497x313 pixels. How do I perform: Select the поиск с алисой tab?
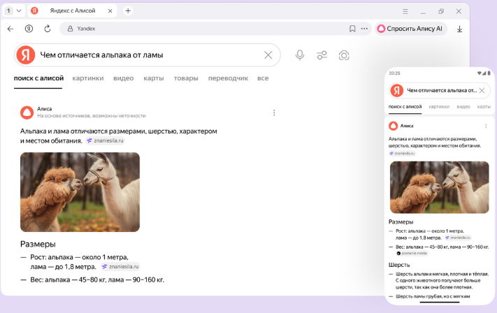(x=38, y=78)
